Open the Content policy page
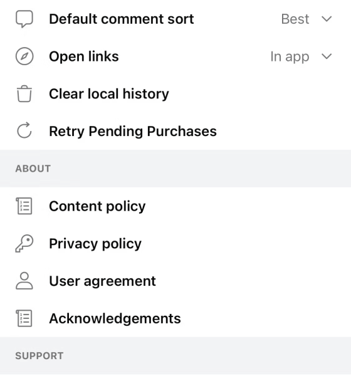Screen dimensions: 351x376 (175, 206)
